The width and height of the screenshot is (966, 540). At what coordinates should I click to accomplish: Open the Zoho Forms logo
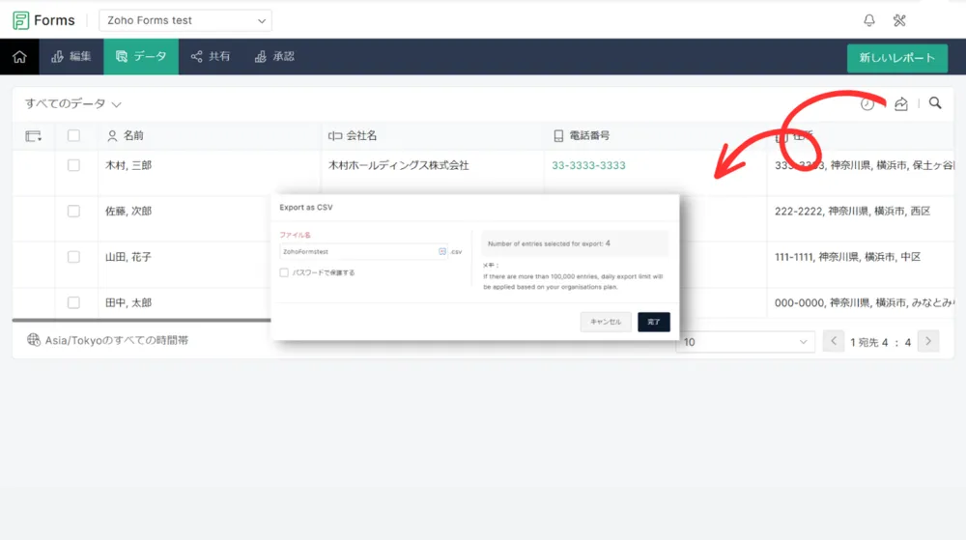point(43,20)
